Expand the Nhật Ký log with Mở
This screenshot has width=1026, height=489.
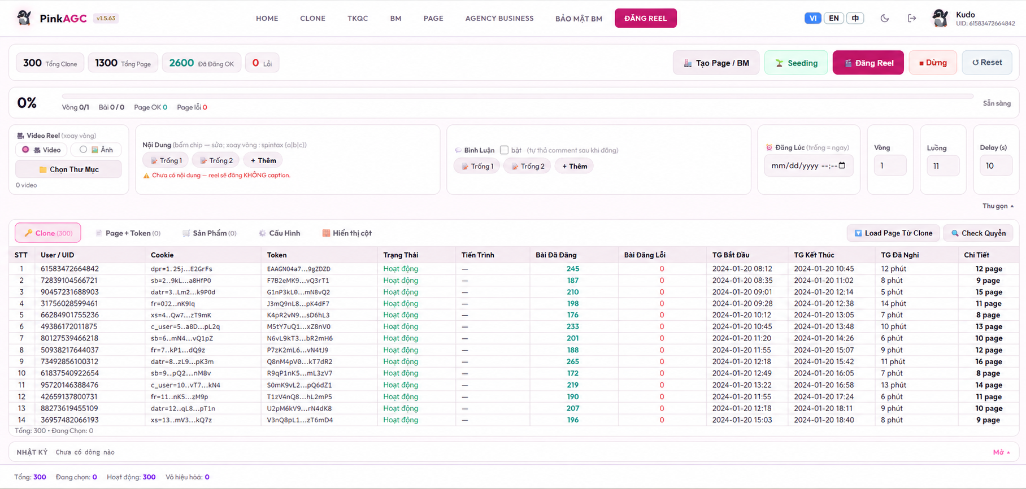click(x=1002, y=452)
